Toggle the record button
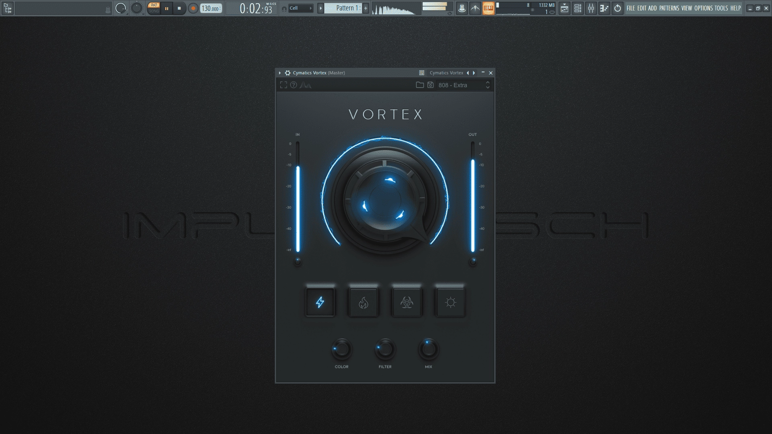772x434 pixels. (193, 8)
